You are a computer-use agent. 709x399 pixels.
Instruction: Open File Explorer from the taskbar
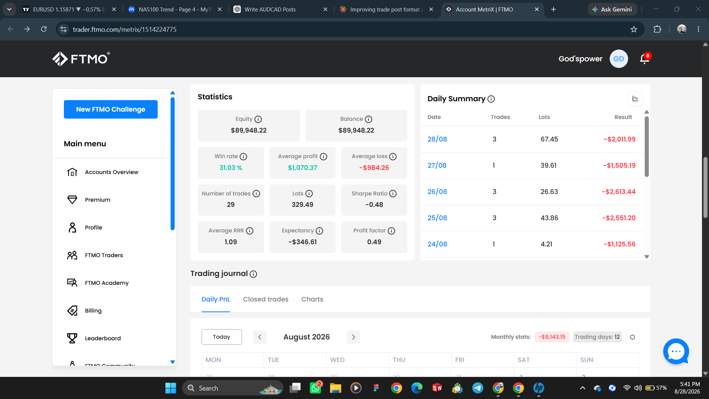pos(336,388)
